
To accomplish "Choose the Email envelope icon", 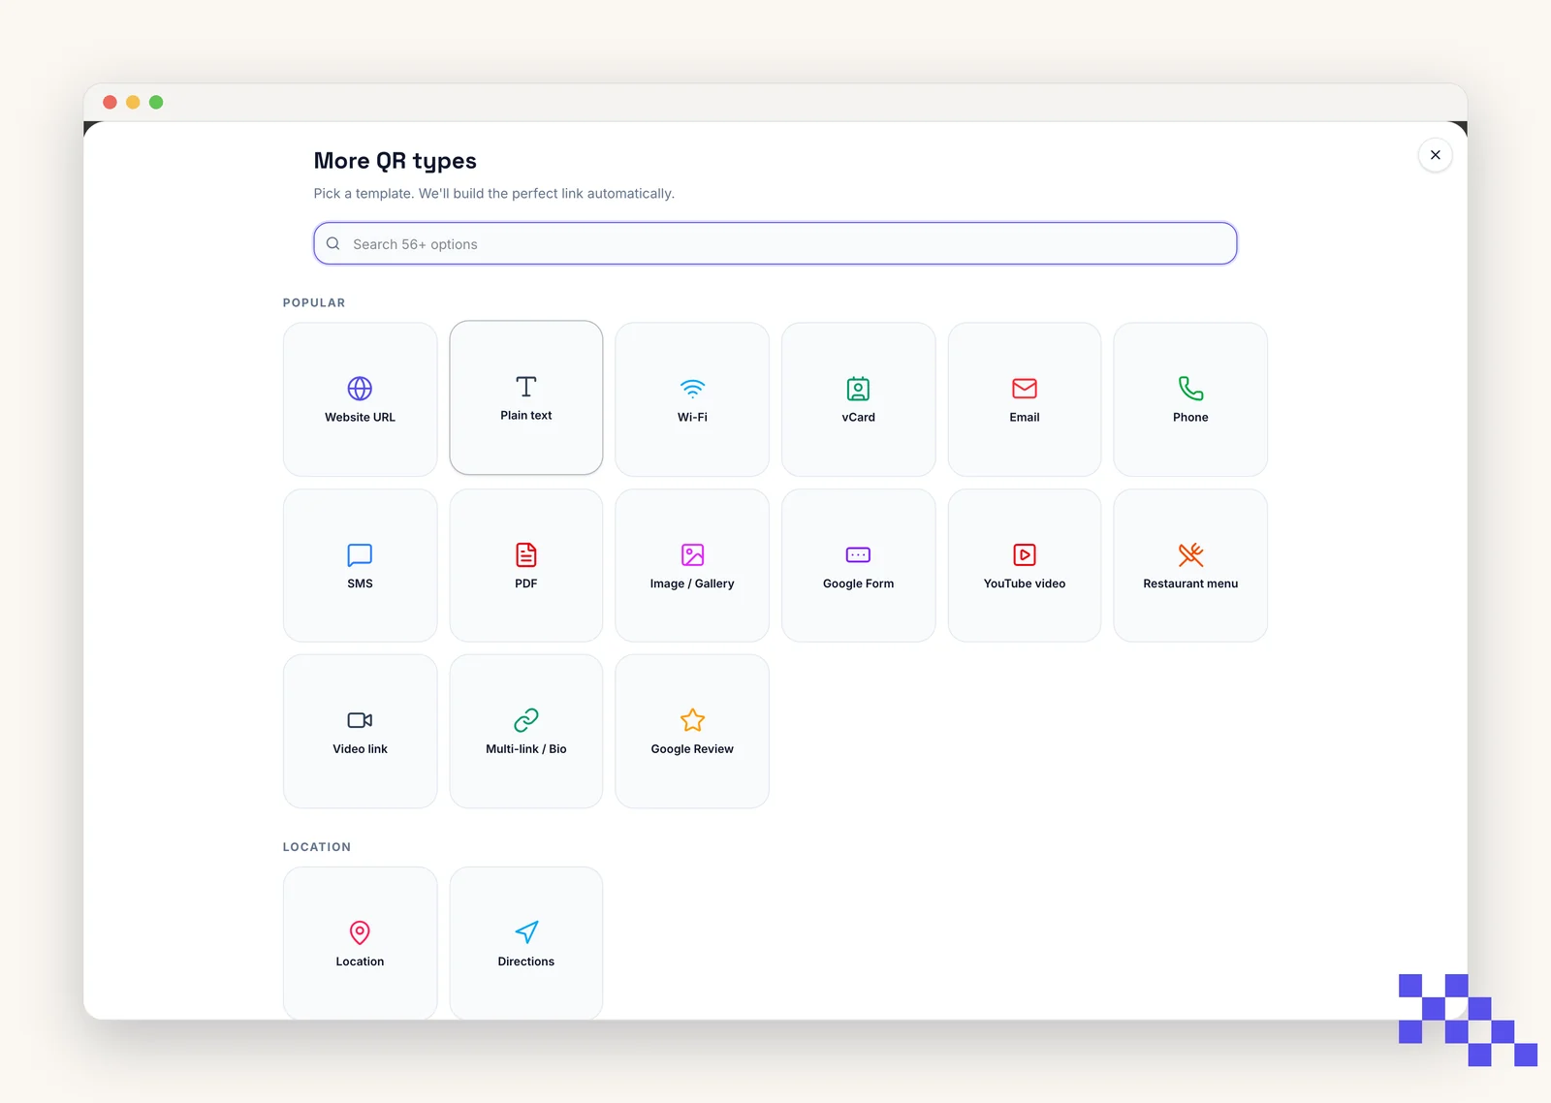I will click(x=1025, y=389).
